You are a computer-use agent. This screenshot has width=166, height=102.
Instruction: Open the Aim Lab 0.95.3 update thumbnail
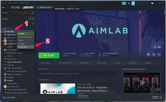pyautogui.click(x=58, y=89)
